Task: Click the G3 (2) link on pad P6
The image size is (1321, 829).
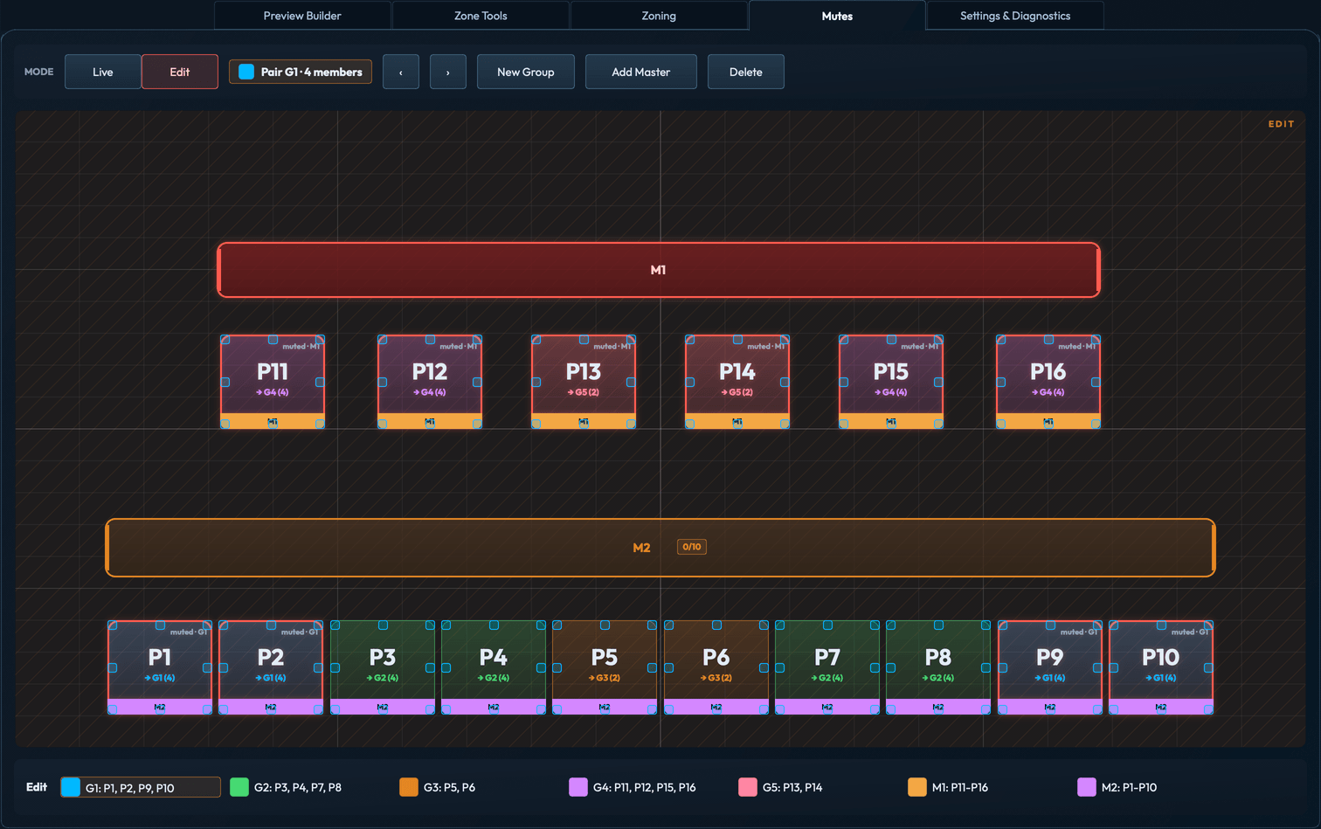Action: pos(716,678)
